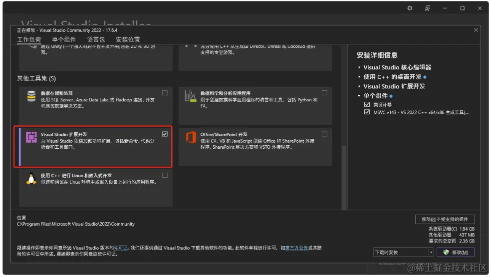The width and height of the screenshot is (491, 277).
Task: Uncheck the 类设计器 component
Action: (367, 104)
